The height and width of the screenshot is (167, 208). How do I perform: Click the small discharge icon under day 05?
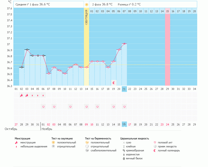tap(38, 95)
